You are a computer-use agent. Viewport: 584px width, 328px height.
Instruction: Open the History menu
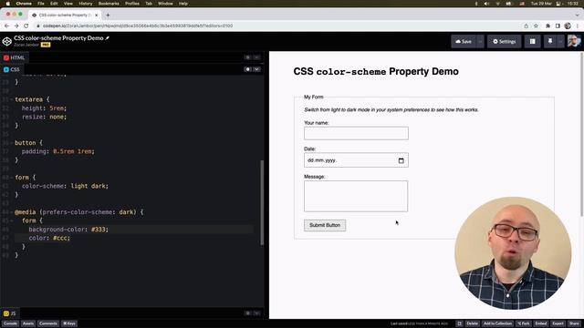pos(85,4)
